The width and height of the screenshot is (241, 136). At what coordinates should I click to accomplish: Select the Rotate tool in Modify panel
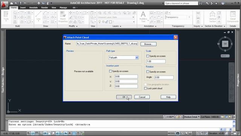(x=77, y=13)
